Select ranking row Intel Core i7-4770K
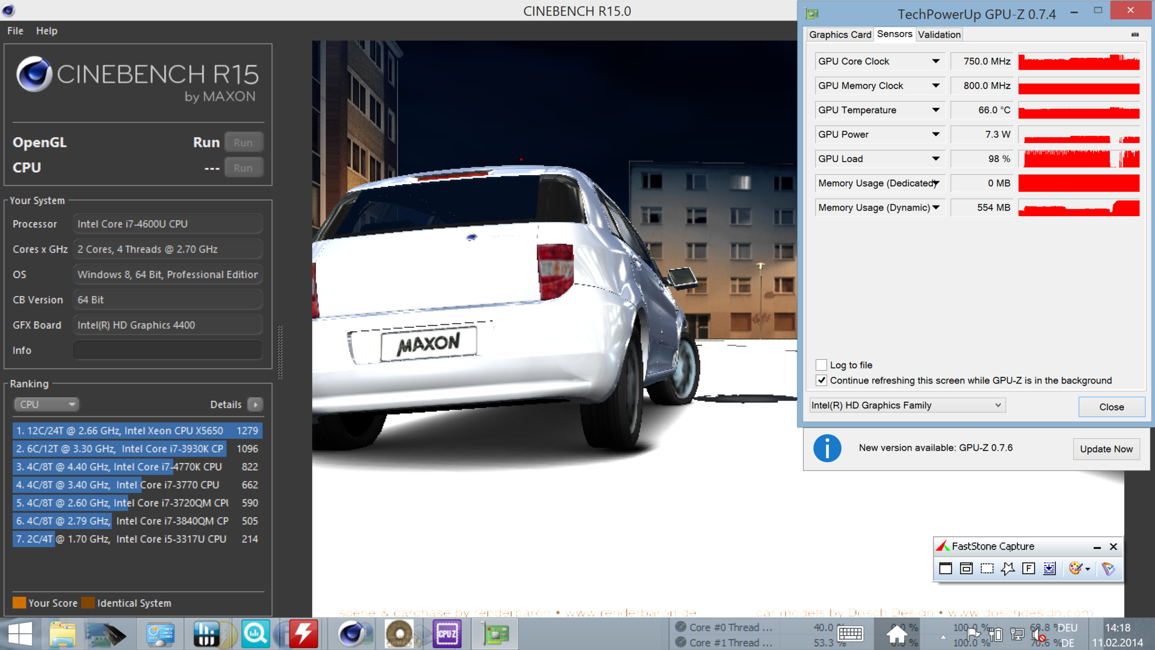The width and height of the screenshot is (1155, 650). pyautogui.click(x=137, y=467)
